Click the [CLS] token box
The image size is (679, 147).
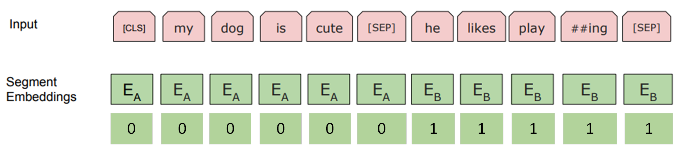pos(134,27)
